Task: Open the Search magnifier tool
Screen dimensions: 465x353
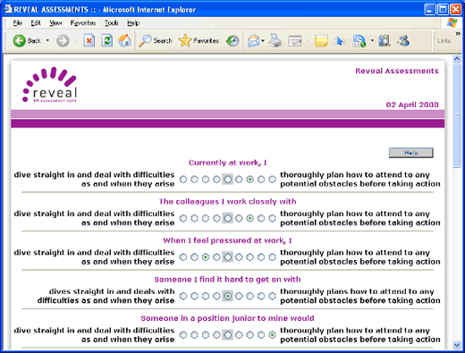Action: coord(145,41)
